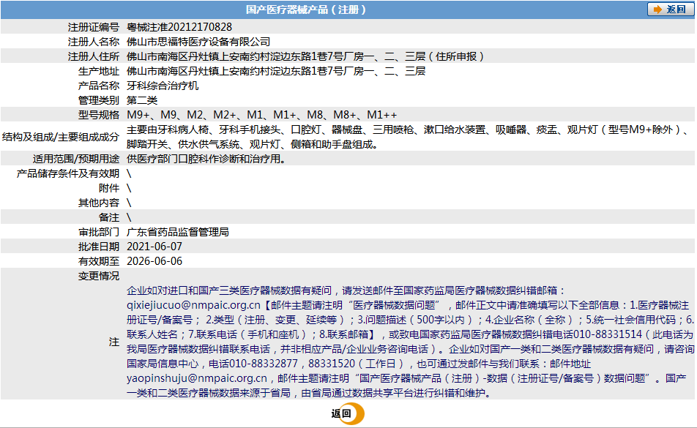Click the 注册证编号 label
The image size is (697, 428).
click(94, 27)
